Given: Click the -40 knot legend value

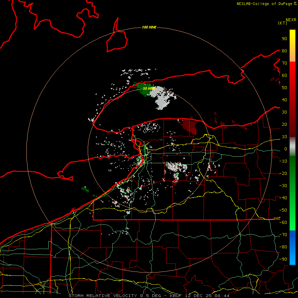Looking at the screenshot, I should coord(283,198).
